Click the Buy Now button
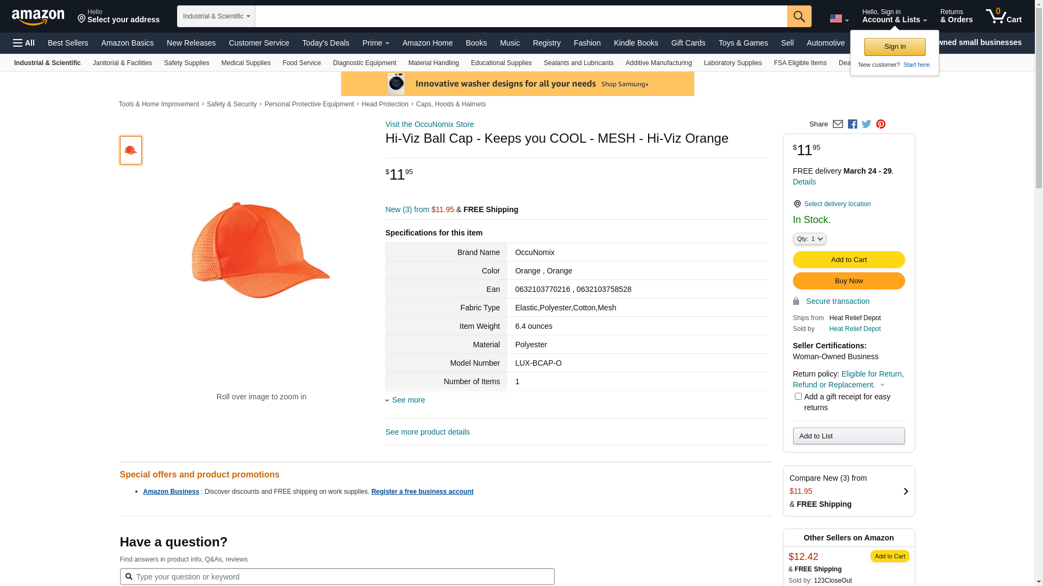Screen dimensions: 1043x586 click(x=849, y=281)
